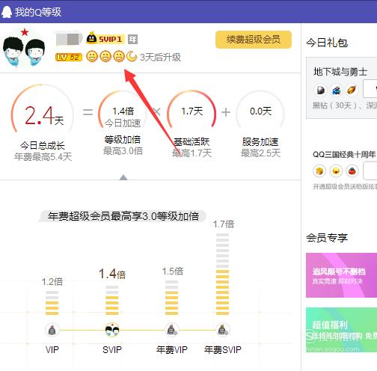Viewport: 377px width, 371px height.
Task: Open the pink 追风限号不删档 banner
Action: [x=341, y=275]
